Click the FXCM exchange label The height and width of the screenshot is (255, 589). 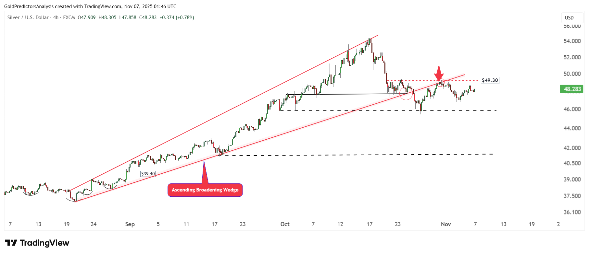(69, 17)
